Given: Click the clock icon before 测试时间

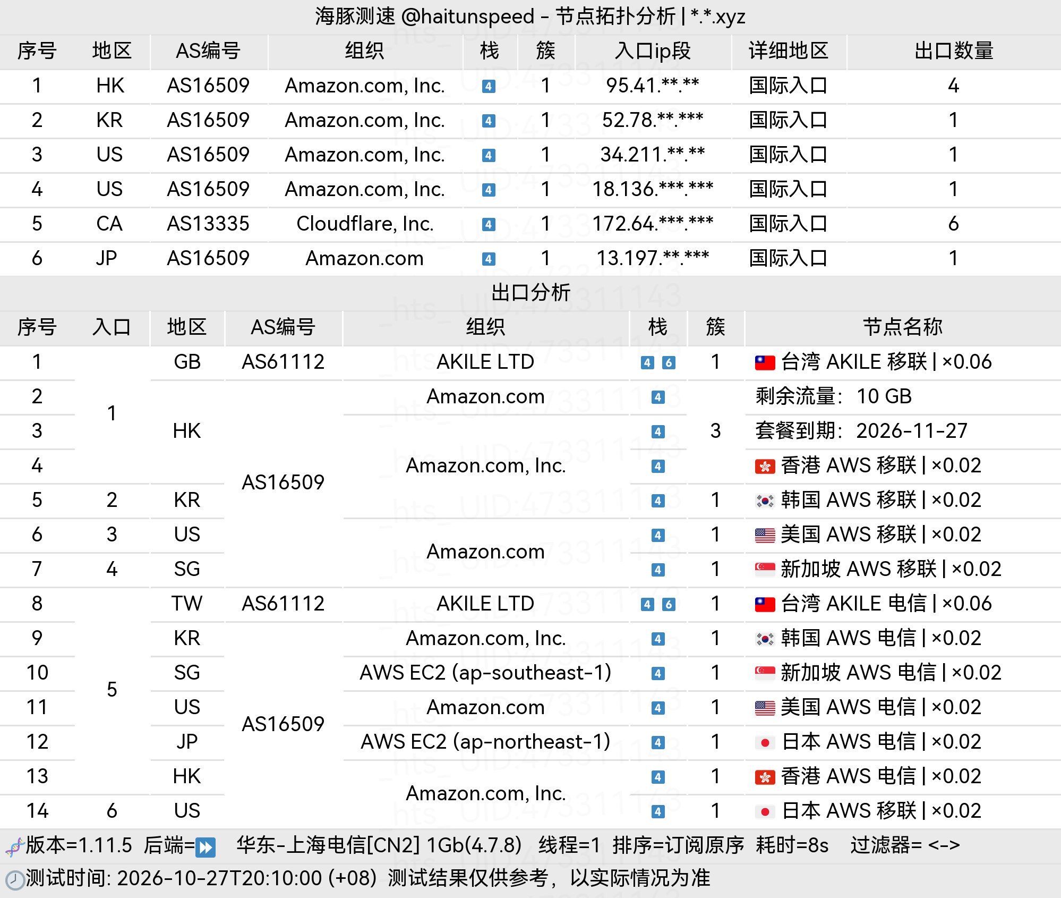Looking at the screenshot, I should pyautogui.click(x=15, y=880).
